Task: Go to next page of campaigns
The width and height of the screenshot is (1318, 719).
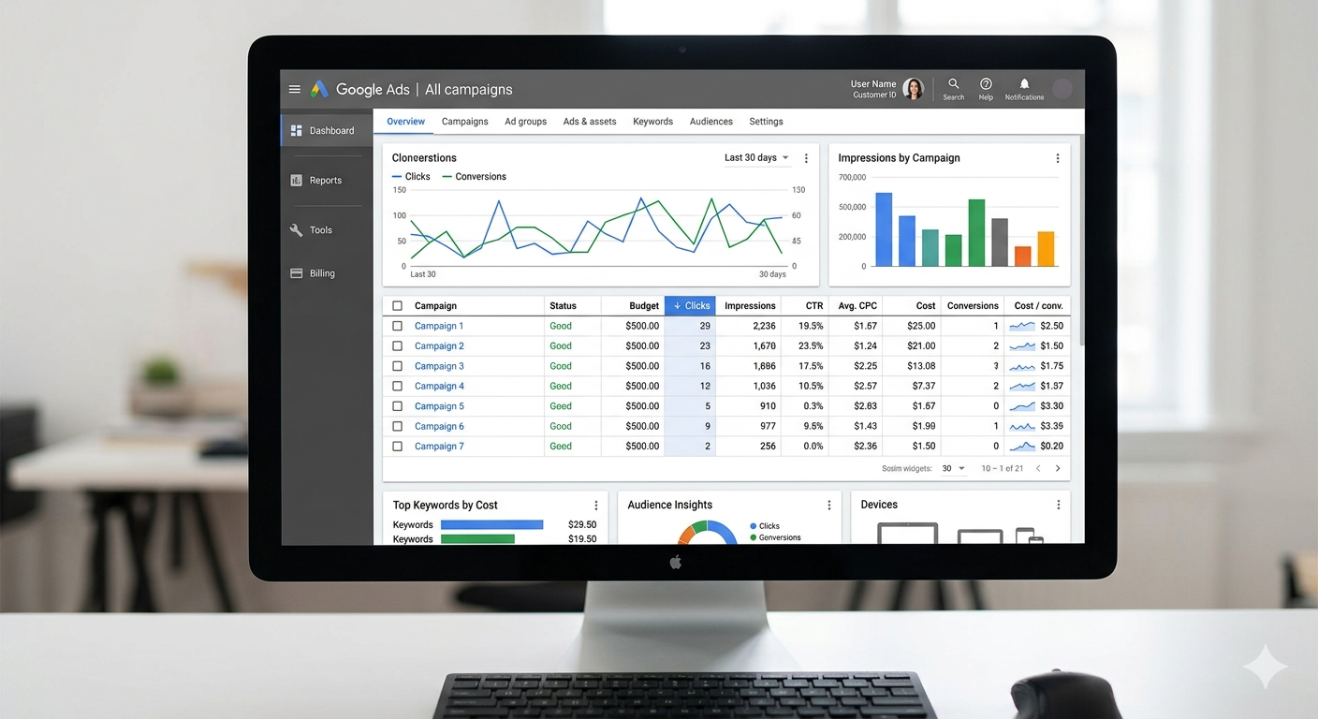Action: click(1058, 468)
